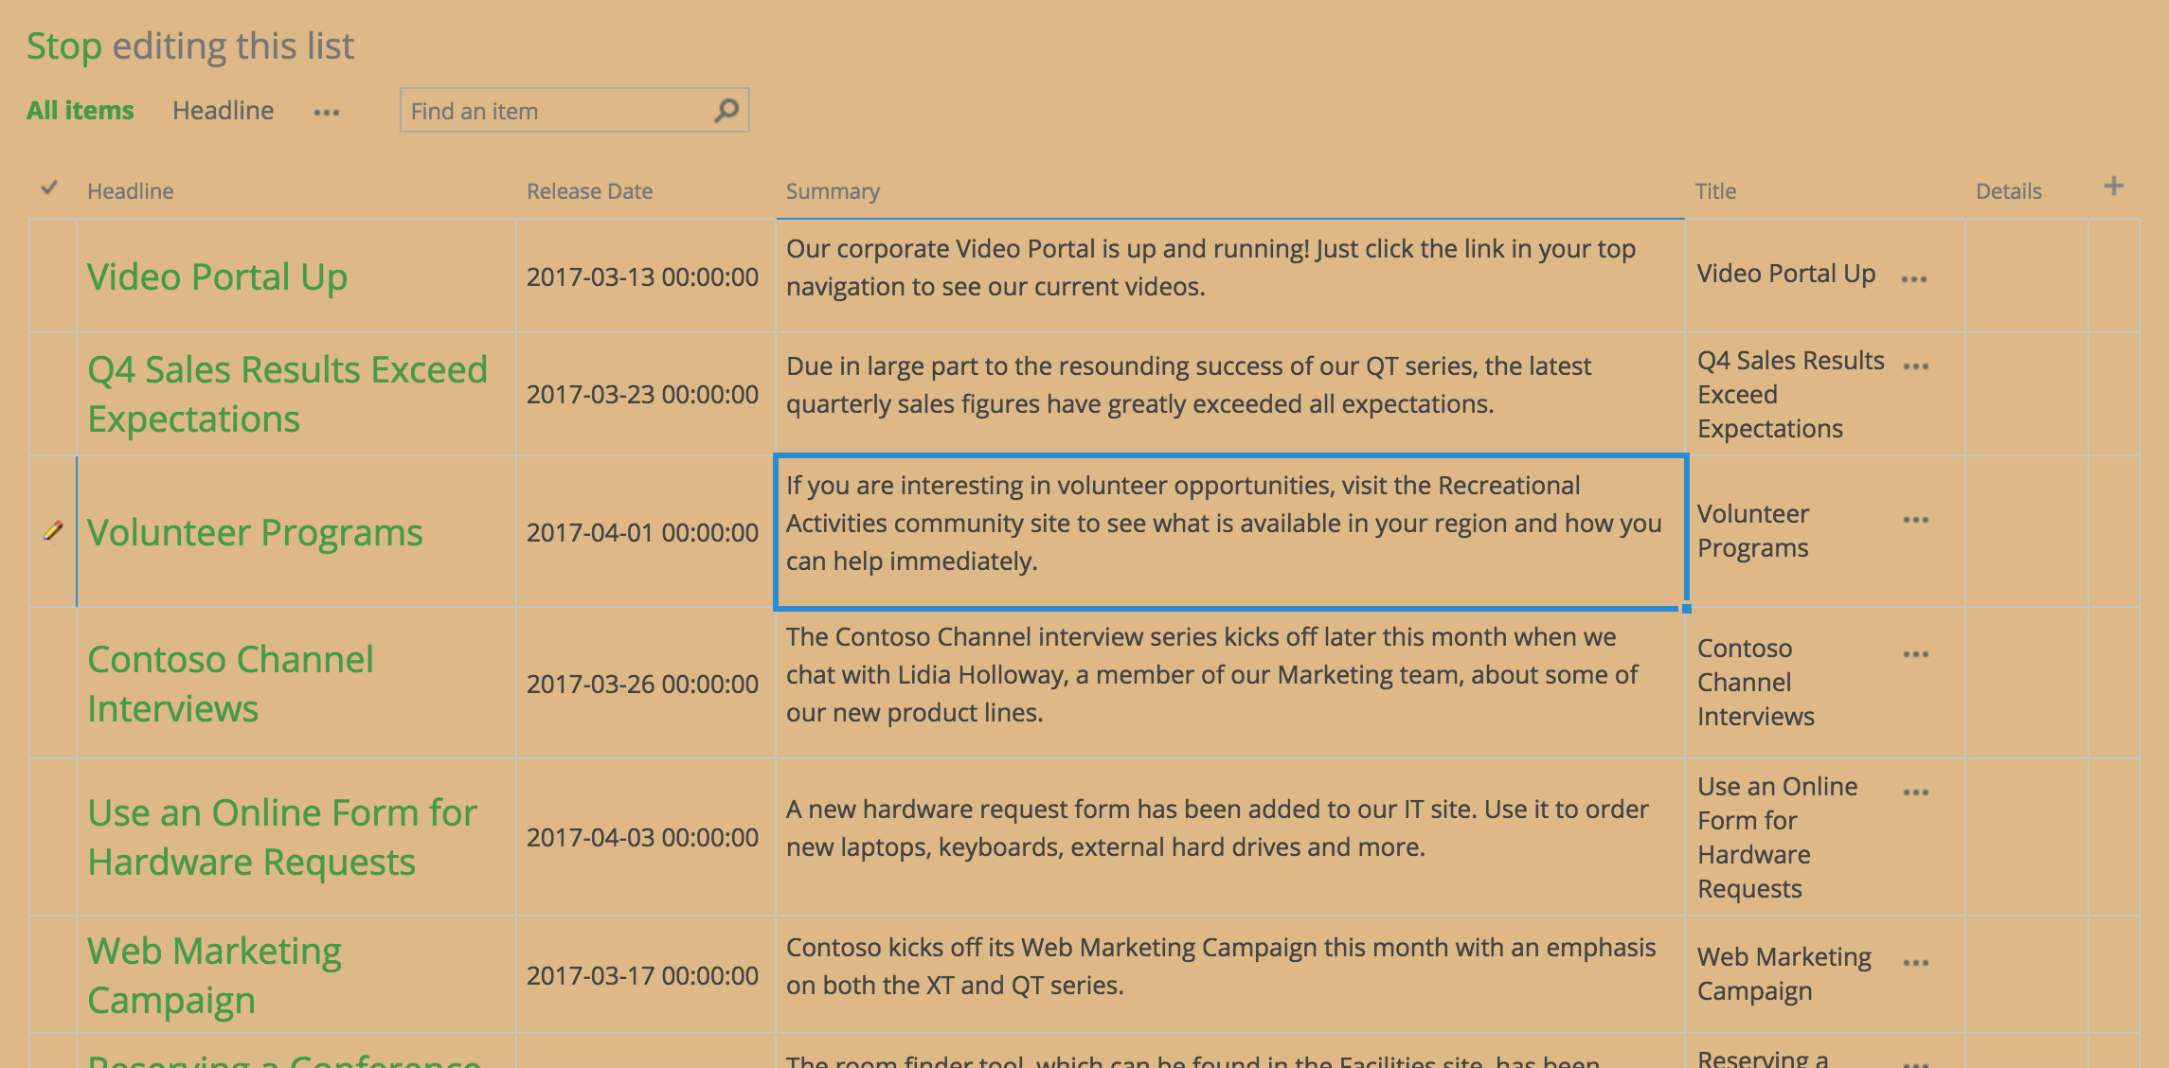Image resolution: width=2169 pixels, height=1068 pixels.
Task: Open ellipsis menu for Q4 Sales Results
Action: click(1915, 367)
